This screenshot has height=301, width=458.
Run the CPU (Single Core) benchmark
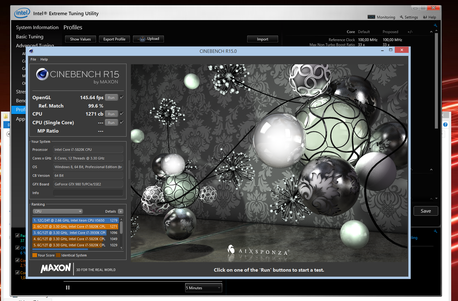111,123
